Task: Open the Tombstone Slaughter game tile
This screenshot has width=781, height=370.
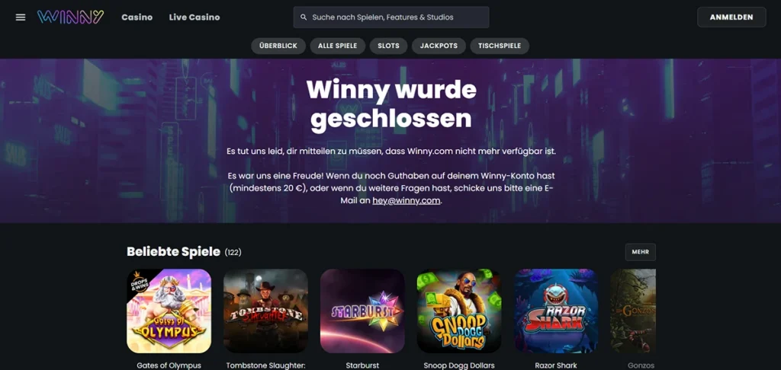Action: coord(265,311)
